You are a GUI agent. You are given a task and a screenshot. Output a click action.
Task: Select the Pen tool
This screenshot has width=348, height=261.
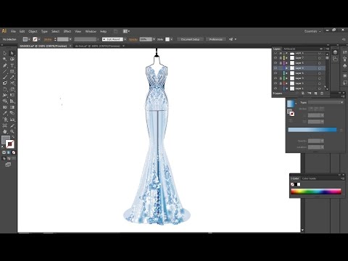coord(5,65)
